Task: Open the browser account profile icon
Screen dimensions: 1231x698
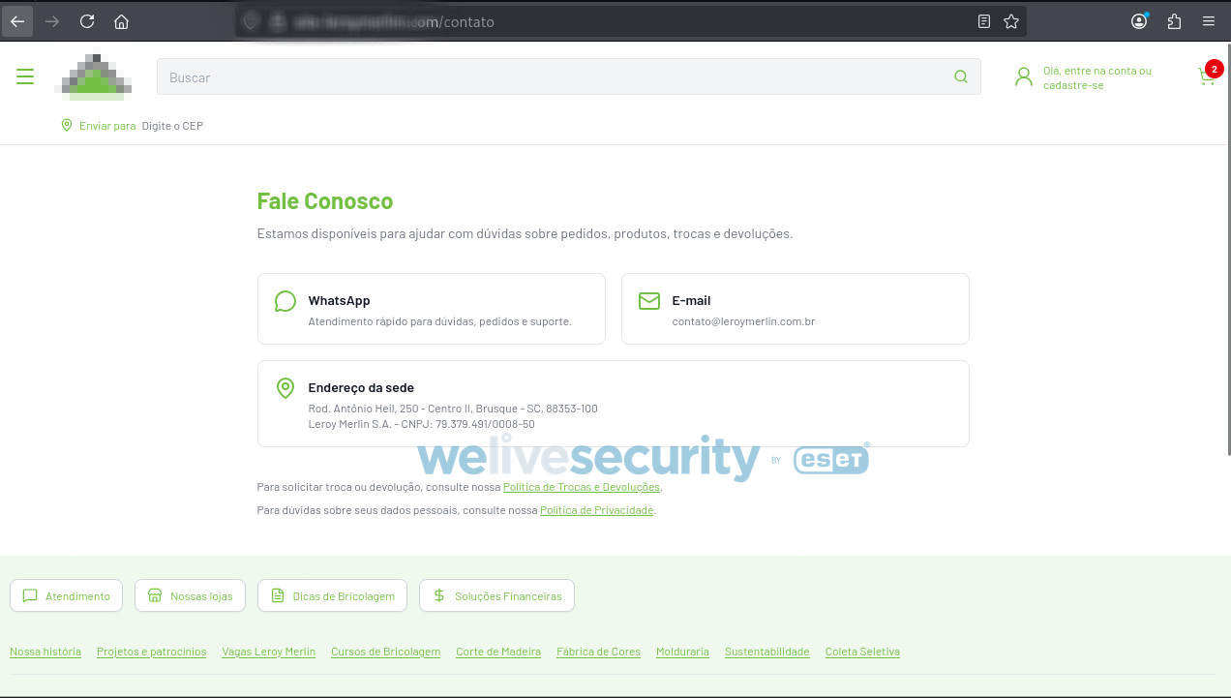Action: [x=1140, y=21]
